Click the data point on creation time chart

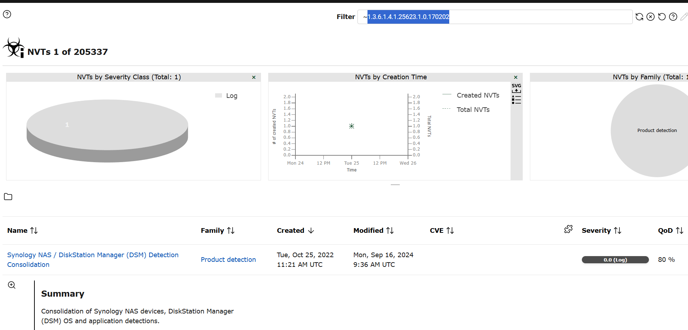352,126
